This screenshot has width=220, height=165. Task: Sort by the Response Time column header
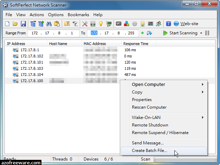[138, 44]
